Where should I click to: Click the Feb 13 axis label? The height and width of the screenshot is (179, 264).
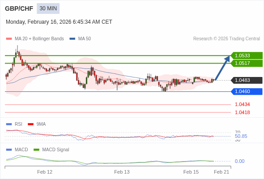[x=122, y=172]
